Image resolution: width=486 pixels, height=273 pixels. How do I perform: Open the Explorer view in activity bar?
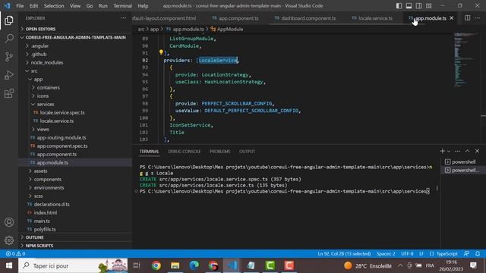(x=9, y=20)
